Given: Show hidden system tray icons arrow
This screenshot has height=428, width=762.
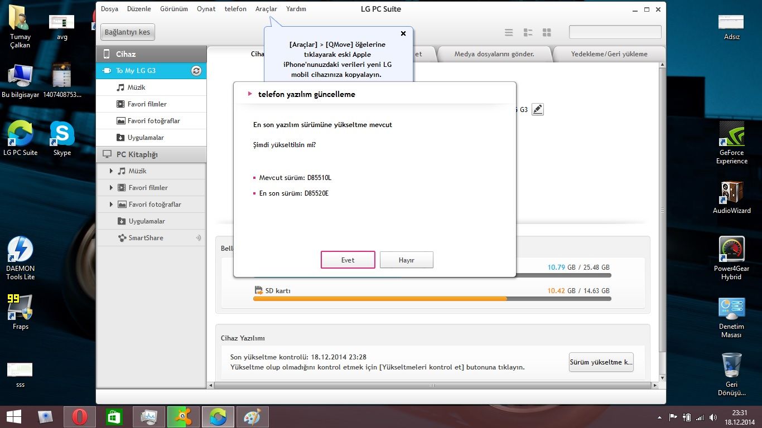Looking at the screenshot, I should point(660,417).
